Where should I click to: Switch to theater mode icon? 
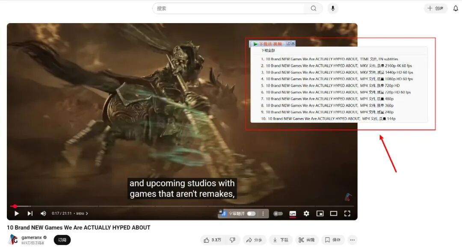coord(334,213)
